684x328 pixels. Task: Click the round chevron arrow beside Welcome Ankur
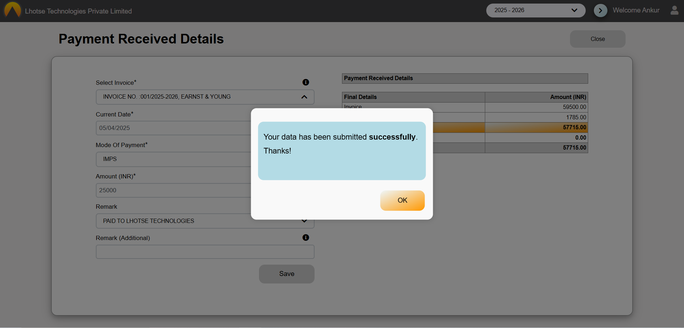601,11
